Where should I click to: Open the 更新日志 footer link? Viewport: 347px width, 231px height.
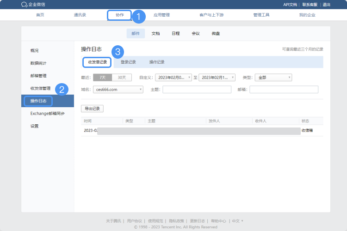point(198,221)
